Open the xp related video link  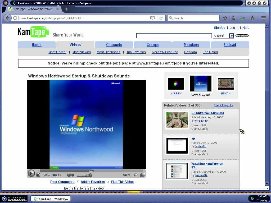tap(193, 139)
